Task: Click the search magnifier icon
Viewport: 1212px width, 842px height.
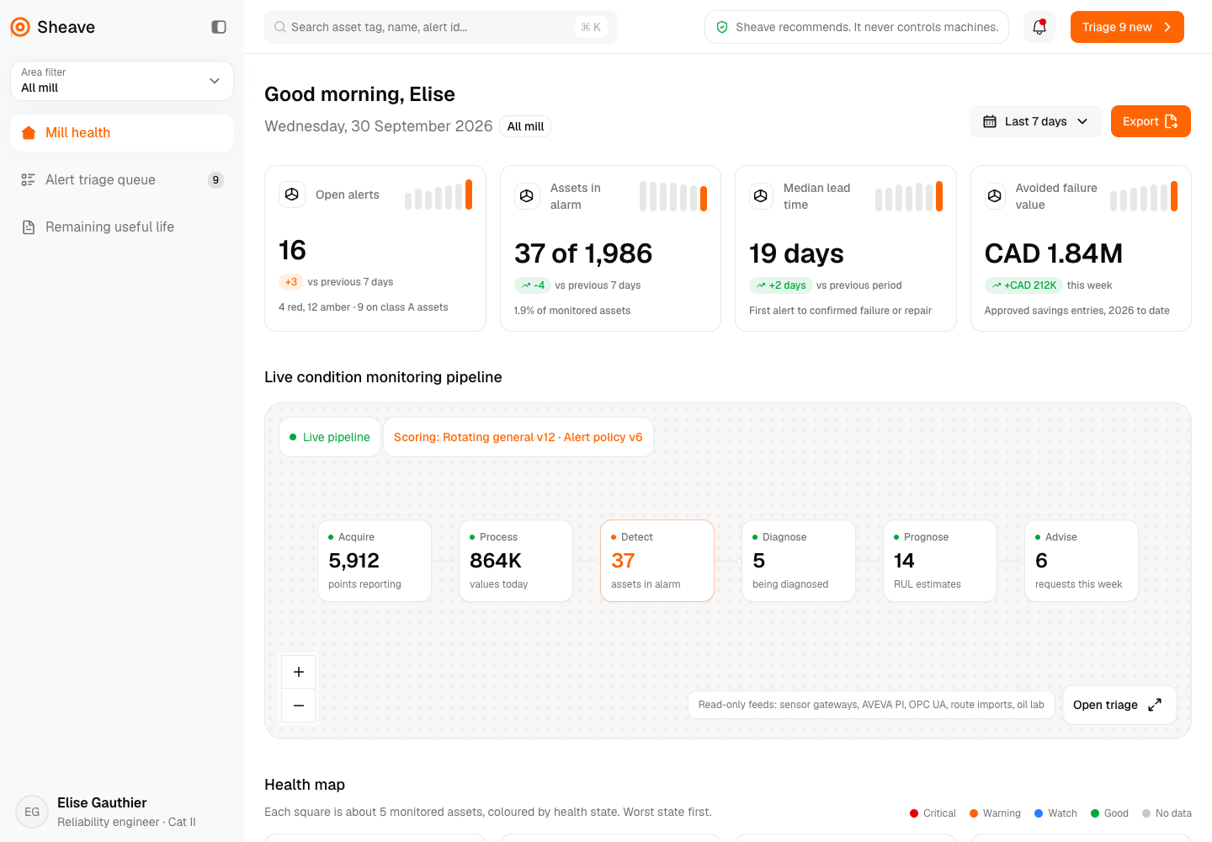Action: point(280,27)
